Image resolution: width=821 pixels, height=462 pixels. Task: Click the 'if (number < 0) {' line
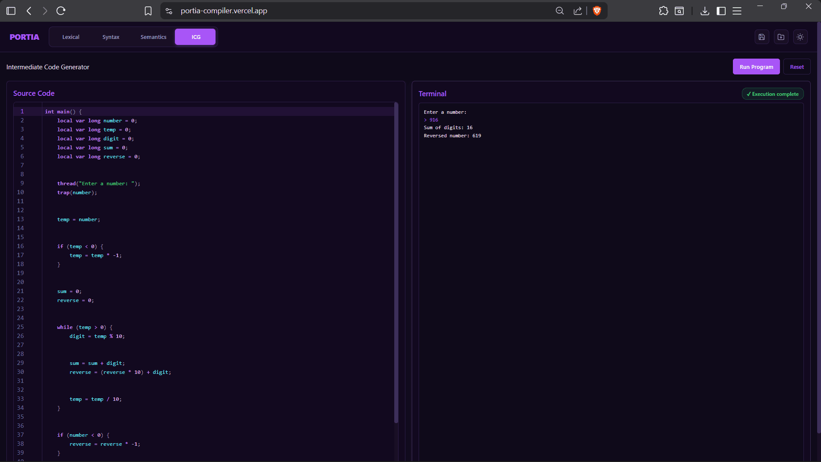[83, 435]
